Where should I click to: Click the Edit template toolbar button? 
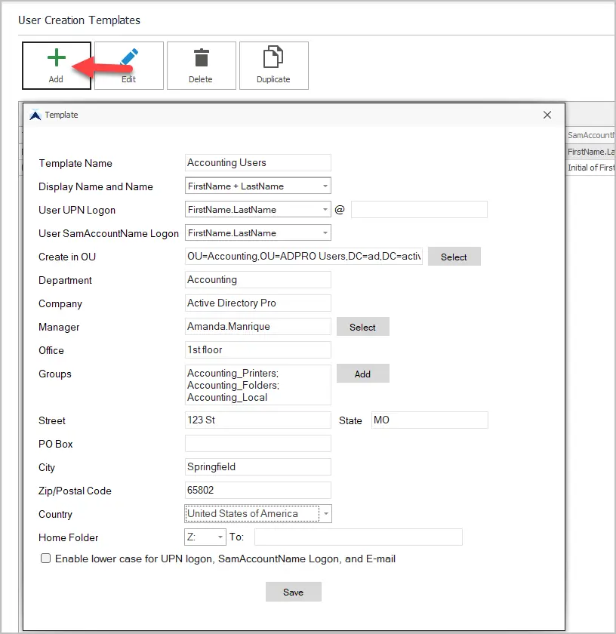(x=129, y=66)
